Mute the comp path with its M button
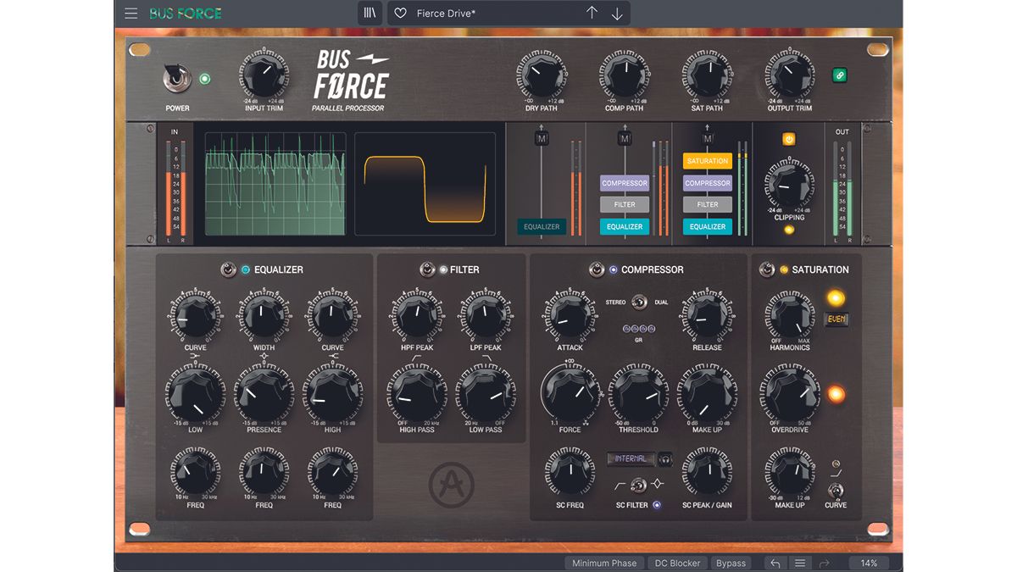 tap(625, 138)
